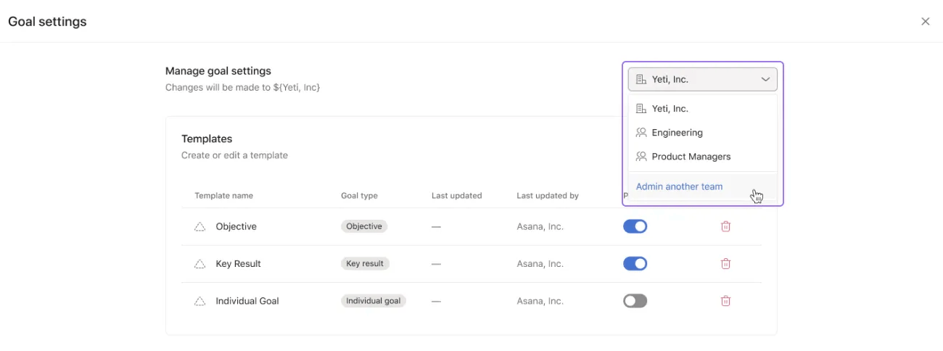
Task: Turn off the Key Result template toggle
Action: coord(635,264)
